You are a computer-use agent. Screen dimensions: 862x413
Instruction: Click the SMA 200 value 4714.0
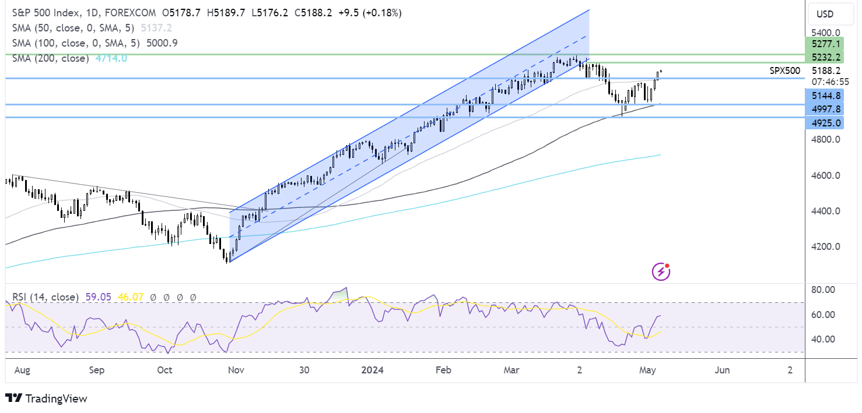(x=110, y=58)
